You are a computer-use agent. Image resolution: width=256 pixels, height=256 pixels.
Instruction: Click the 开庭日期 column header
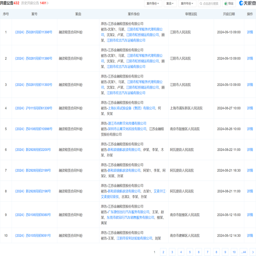tap(229, 14)
